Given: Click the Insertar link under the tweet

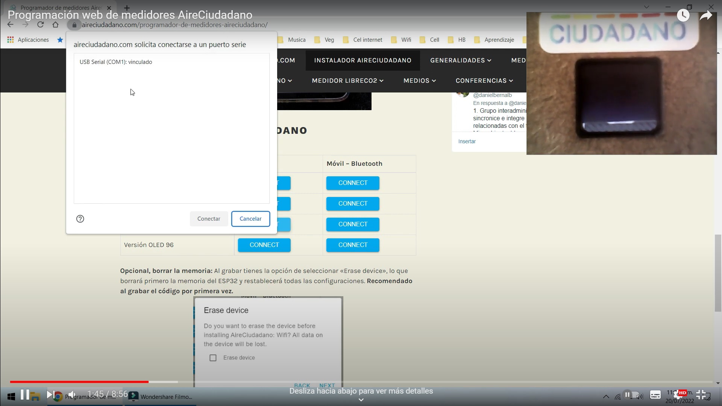Looking at the screenshot, I should (x=467, y=141).
